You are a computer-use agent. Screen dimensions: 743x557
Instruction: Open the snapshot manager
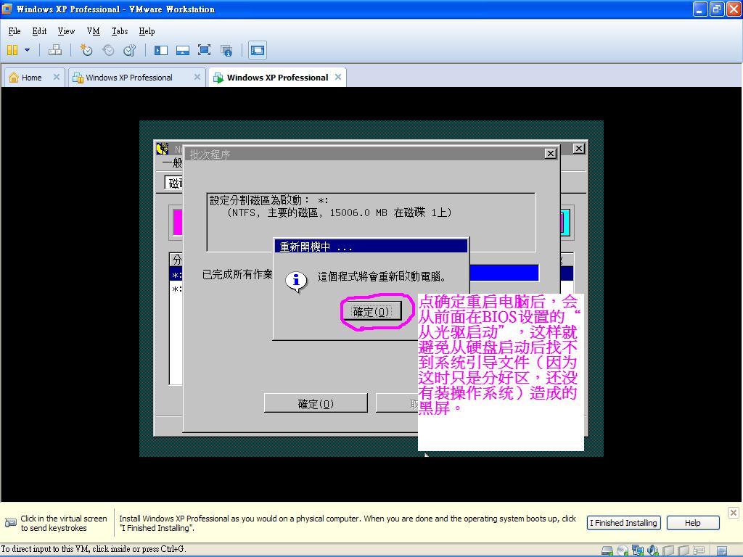pyautogui.click(x=129, y=50)
